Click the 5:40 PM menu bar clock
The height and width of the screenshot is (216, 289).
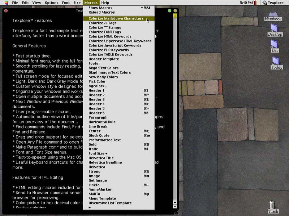coord(246,3)
